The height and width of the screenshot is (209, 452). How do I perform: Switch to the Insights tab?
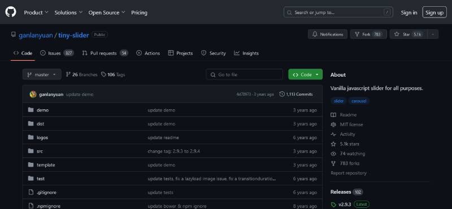coord(246,53)
